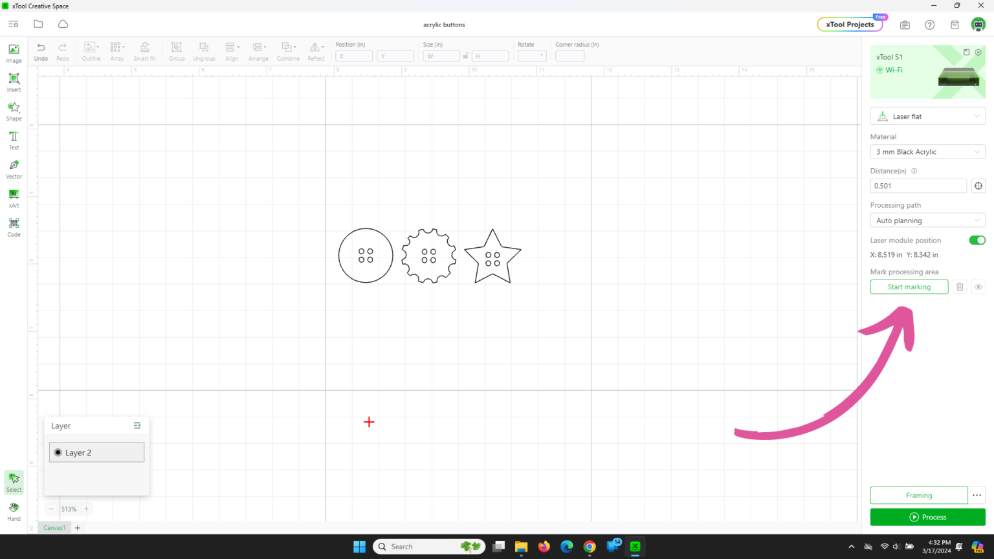Image resolution: width=994 pixels, height=559 pixels.
Task: Open the Layer panel options menu
Action: point(137,426)
